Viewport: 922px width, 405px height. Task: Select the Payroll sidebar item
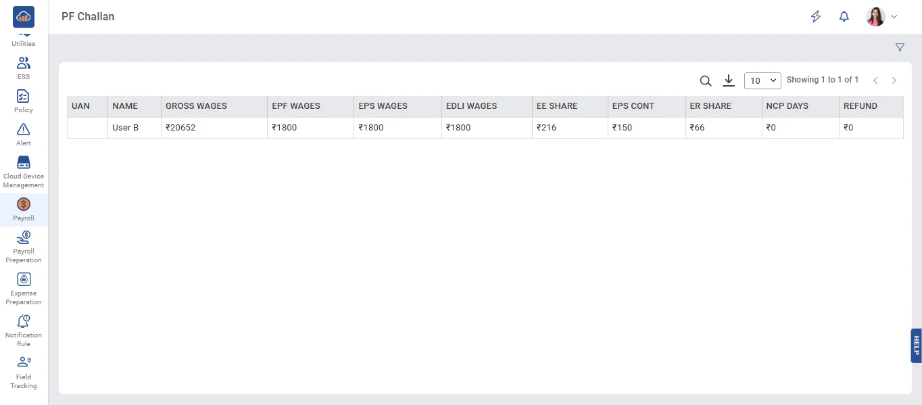(x=24, y=210)
